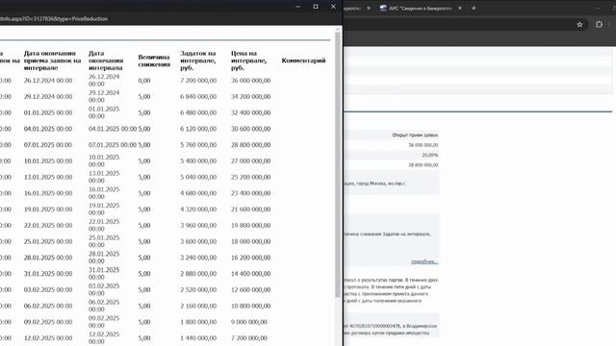
Task: Select deposit cell 2 160 000,00
Action: click(x=198, y=306)
